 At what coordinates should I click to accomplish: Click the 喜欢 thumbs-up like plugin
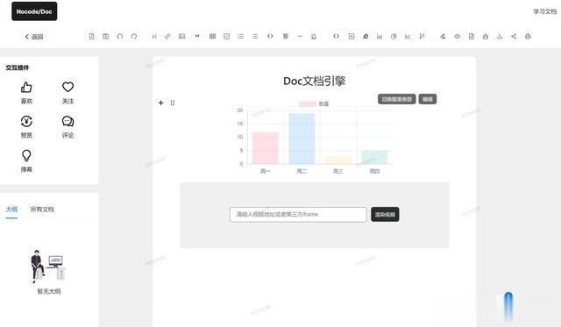[26, 92]
